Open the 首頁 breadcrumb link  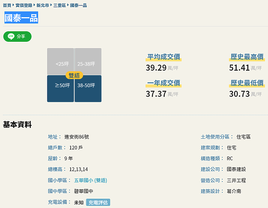coord(7,6)
